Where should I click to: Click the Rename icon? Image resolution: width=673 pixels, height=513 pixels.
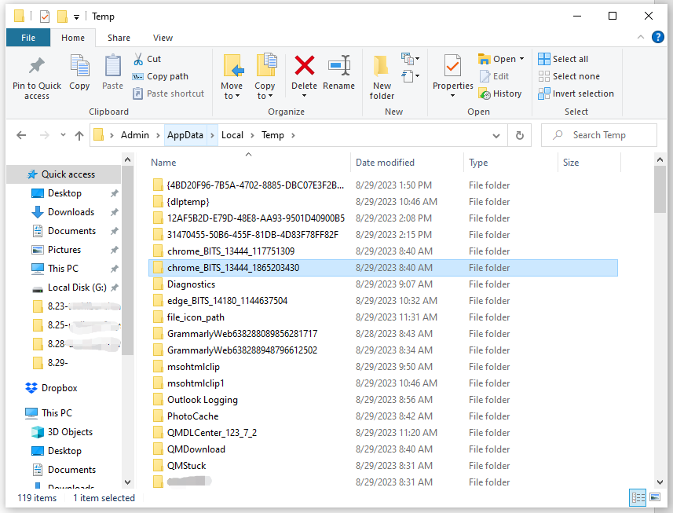339,65
